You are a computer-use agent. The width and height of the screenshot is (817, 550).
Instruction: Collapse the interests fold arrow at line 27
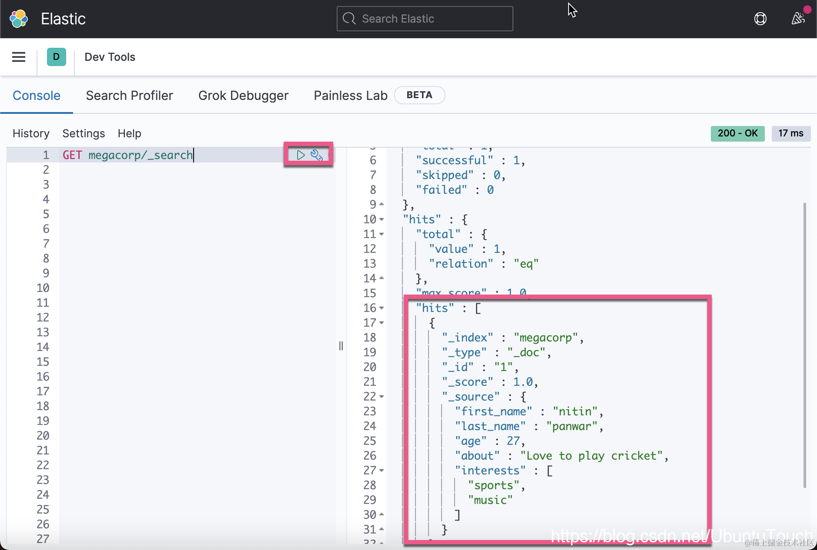382,470
